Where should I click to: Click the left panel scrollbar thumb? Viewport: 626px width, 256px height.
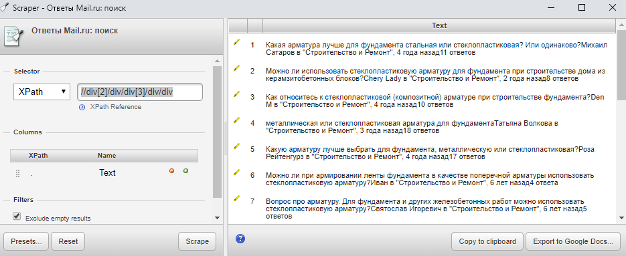tap(217, 132)
